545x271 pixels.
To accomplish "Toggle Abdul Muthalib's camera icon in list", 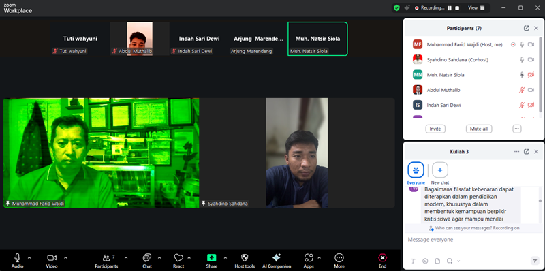I will pyautogui.click(x=531, y=90).
